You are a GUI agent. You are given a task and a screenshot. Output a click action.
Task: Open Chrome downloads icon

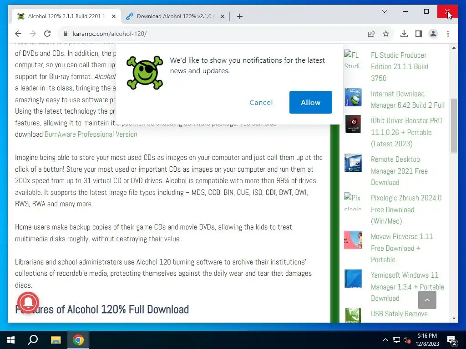pos(404,34)
